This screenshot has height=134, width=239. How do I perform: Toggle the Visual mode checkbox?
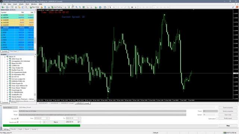[x=18, y=122]
